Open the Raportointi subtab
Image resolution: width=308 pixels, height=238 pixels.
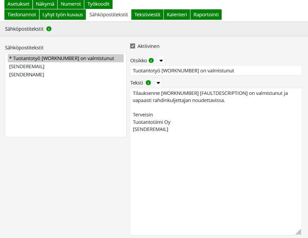pos(206,14)
